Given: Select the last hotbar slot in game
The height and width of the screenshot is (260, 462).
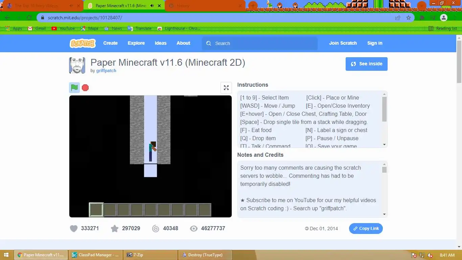Looking at the screenshot, I should click(205, 210).
